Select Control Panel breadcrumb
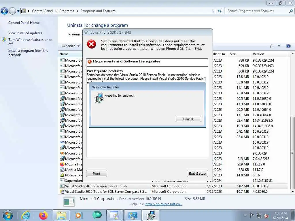Screen dimensions: 295x221 (42, 11)
